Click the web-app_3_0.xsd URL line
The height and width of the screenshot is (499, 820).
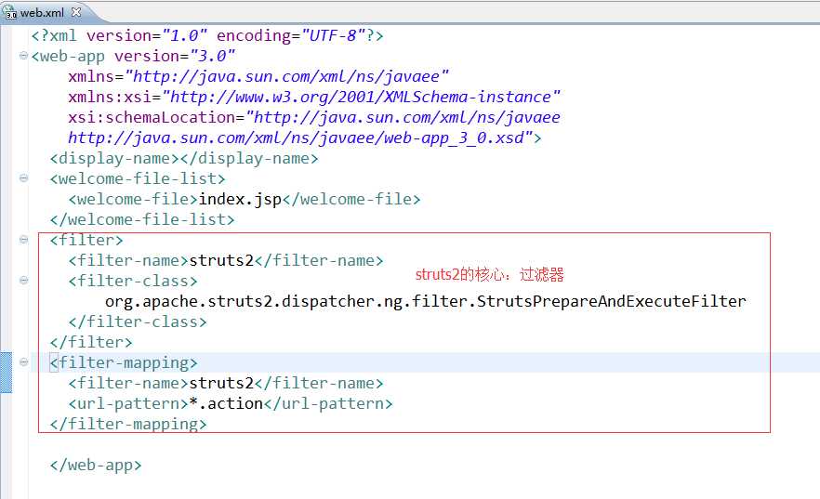304,138
